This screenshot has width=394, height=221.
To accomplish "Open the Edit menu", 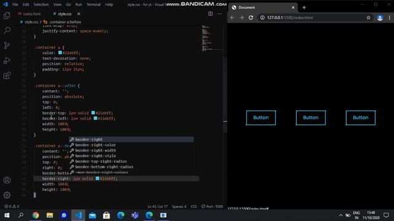I will pos(26,4).
